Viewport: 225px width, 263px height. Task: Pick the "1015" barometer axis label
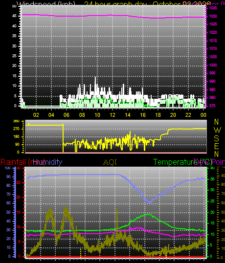click(213, 41)
